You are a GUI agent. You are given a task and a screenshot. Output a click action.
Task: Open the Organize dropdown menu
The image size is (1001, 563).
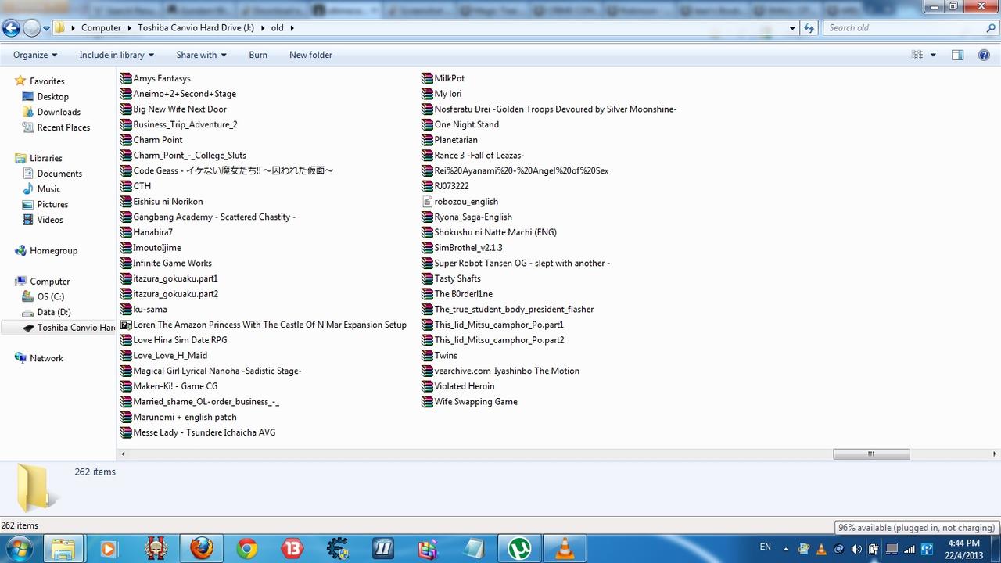click(x=35, y=55)
